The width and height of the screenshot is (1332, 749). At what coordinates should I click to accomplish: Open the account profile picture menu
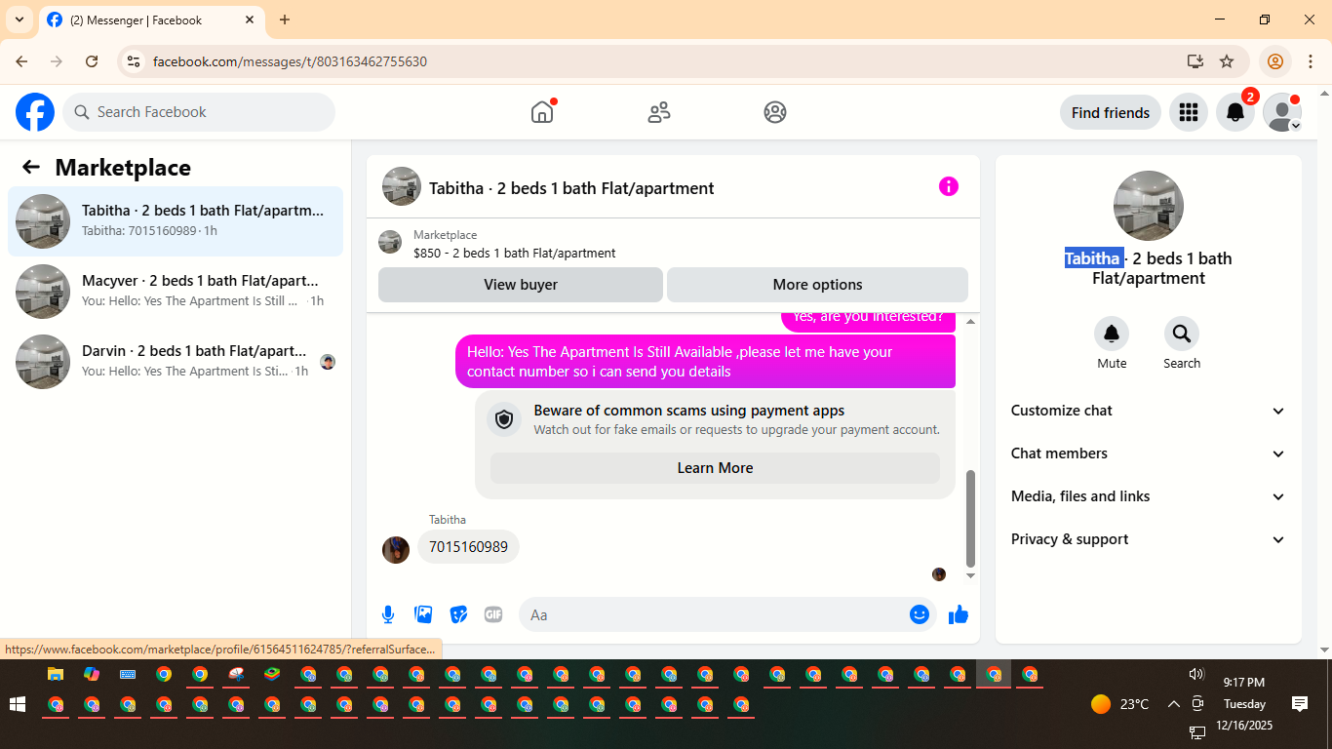(x=1282, y=112)
